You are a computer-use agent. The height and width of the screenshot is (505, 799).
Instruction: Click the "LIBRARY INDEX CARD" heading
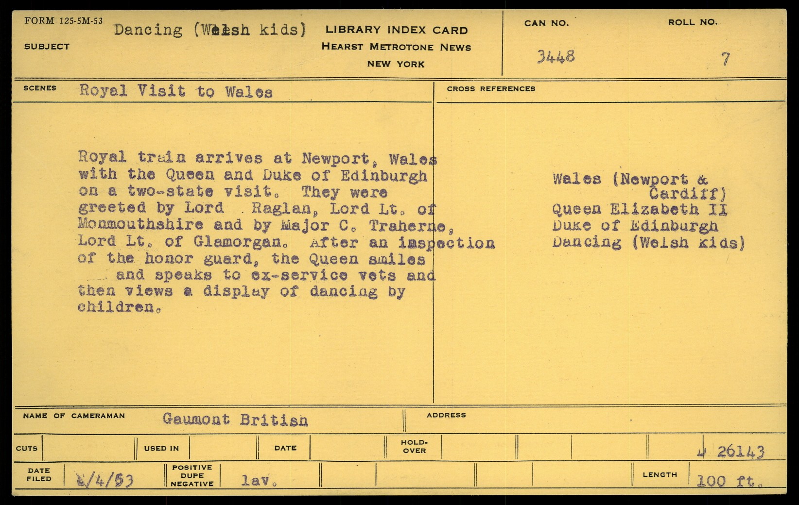click(x=396, y=30)
